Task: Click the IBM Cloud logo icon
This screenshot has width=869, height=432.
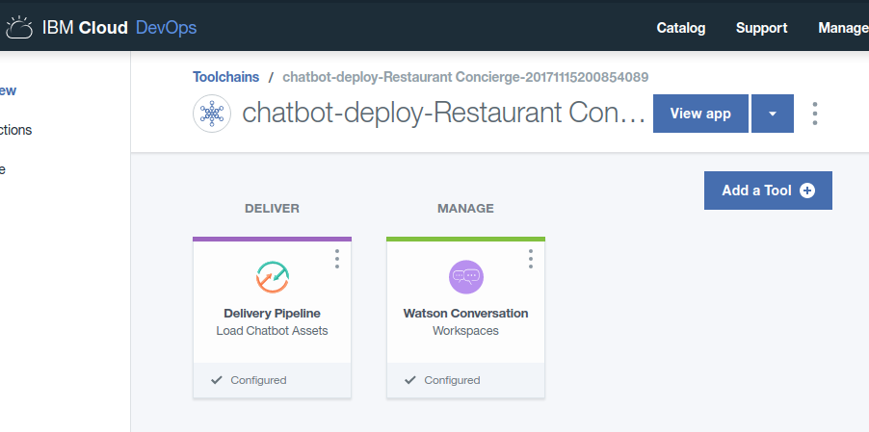Action: tap(19, 28)
